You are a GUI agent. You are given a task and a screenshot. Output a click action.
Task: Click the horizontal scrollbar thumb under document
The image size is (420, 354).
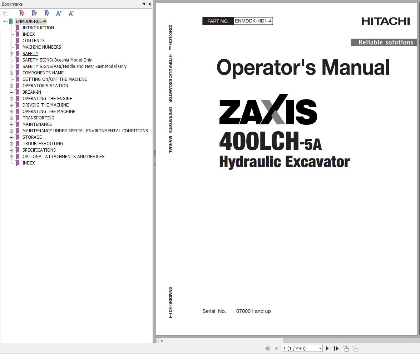pos(351,341)
